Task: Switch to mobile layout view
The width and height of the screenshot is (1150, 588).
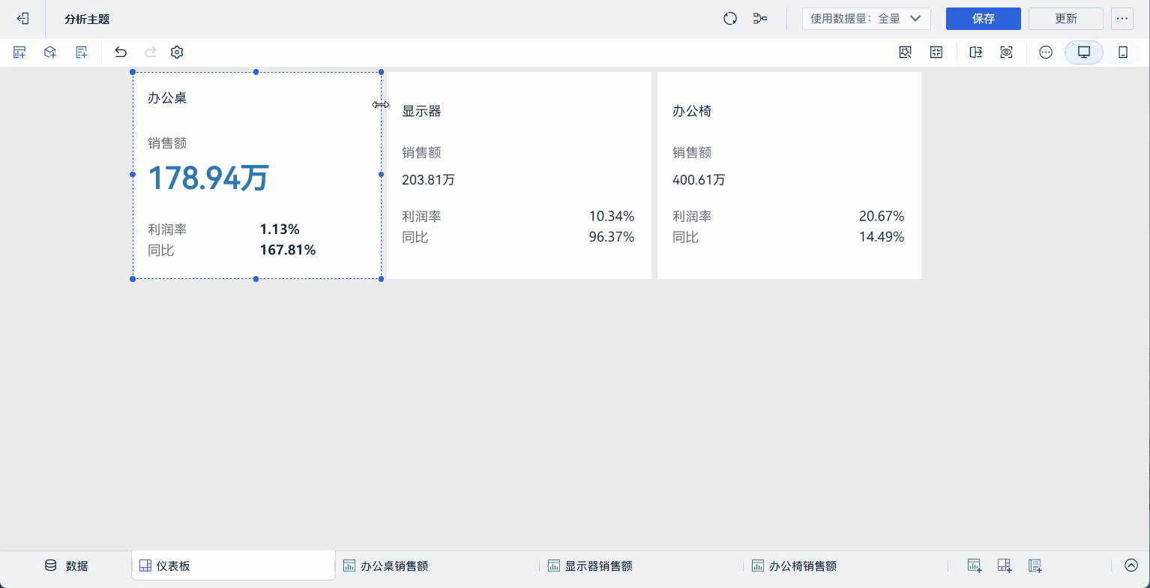Action: (1123, 52)
